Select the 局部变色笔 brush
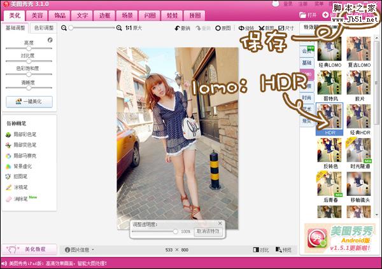The height and width of the screenshot is (269, 382). [x=21, y=145]
